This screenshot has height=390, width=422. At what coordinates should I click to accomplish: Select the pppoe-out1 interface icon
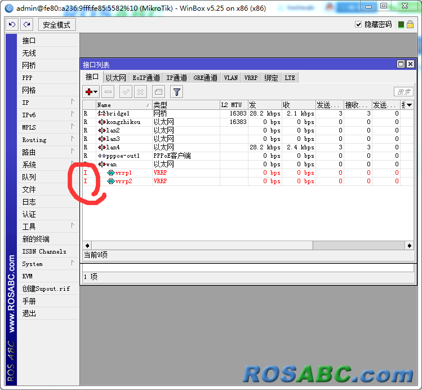click(x=102, y=156)
